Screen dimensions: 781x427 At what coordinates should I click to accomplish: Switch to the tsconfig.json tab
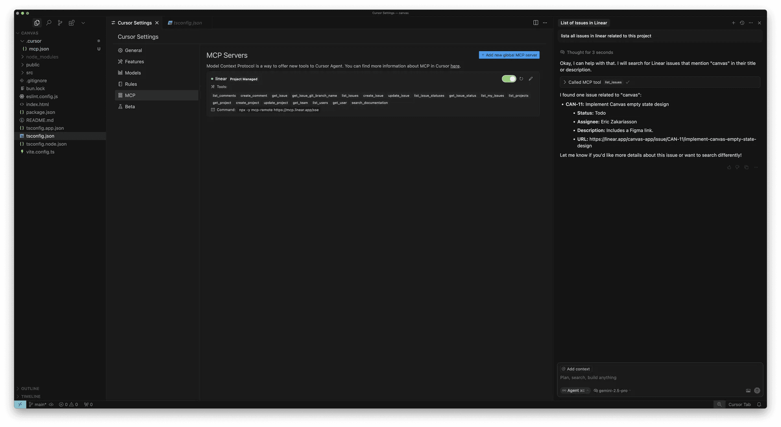pyautogui.click(x=187, y=23)
